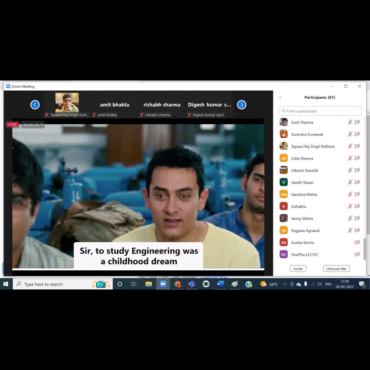Toggle Utkarsh Kaushik's muted microphone icon

350,170
